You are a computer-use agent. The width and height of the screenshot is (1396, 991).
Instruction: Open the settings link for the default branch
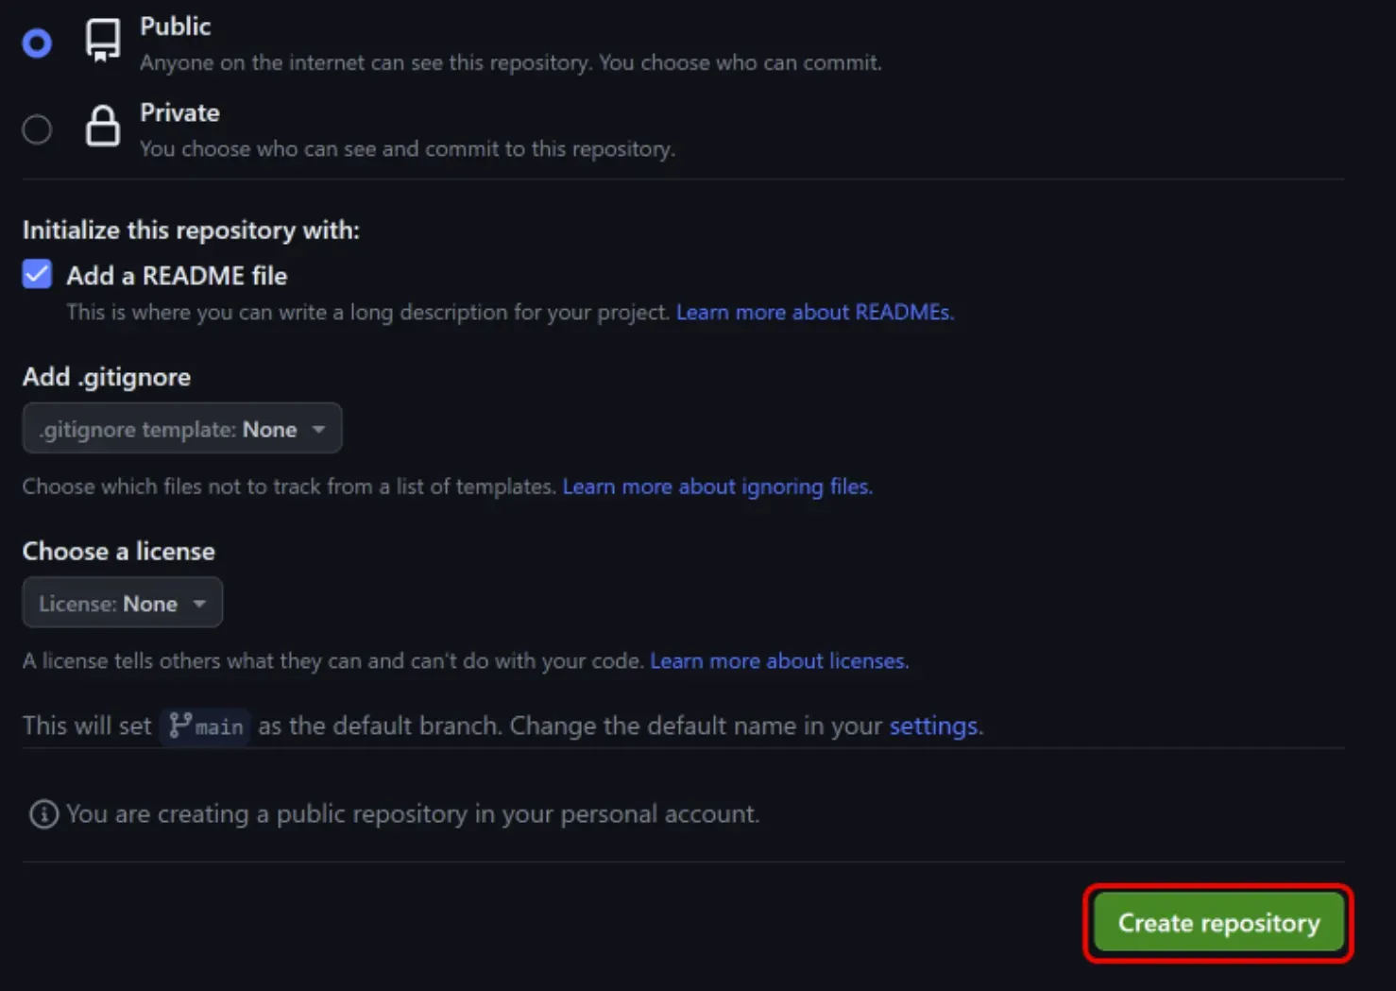tap(933, 726)
